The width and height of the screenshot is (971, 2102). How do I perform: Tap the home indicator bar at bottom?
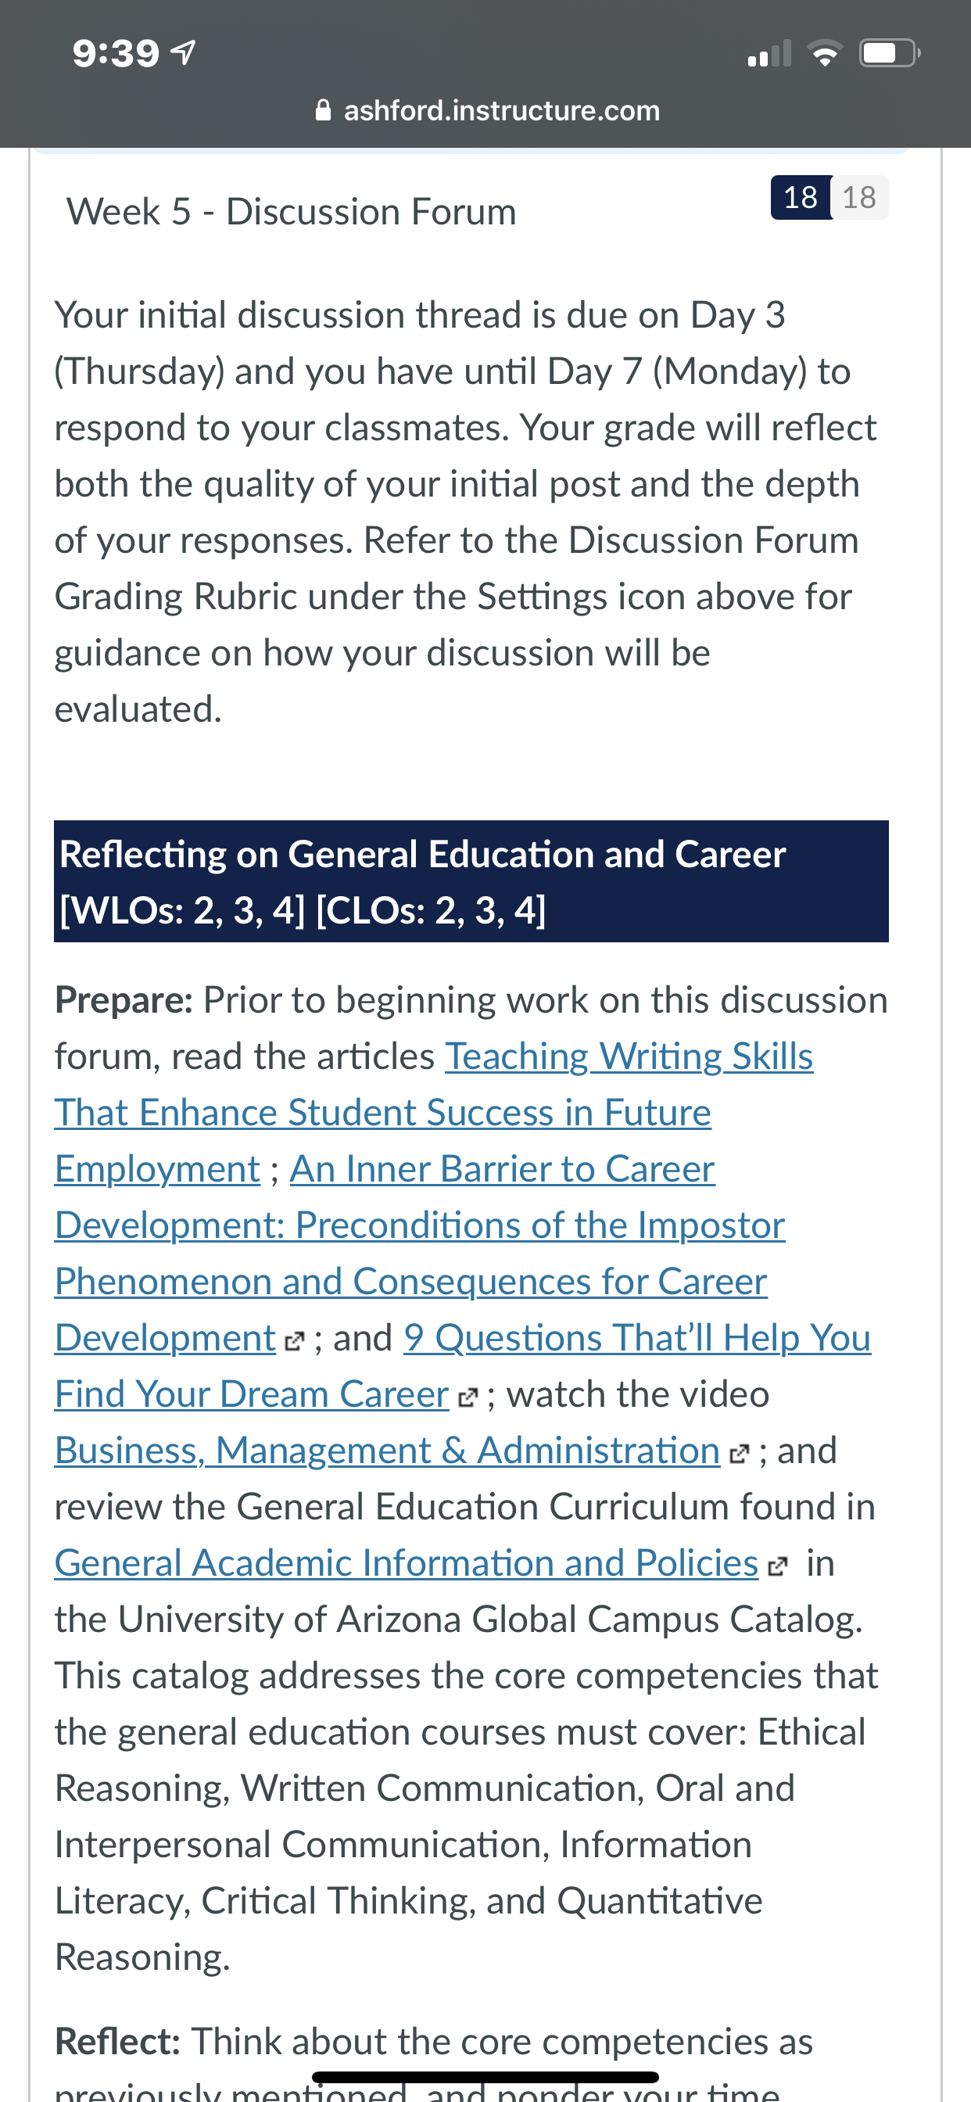(x=485, y=2077)
